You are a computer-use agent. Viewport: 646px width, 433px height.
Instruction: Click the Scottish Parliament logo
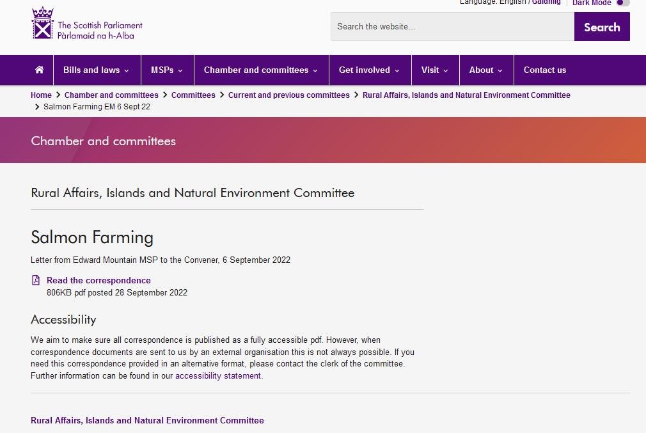(x=86, y=23)
